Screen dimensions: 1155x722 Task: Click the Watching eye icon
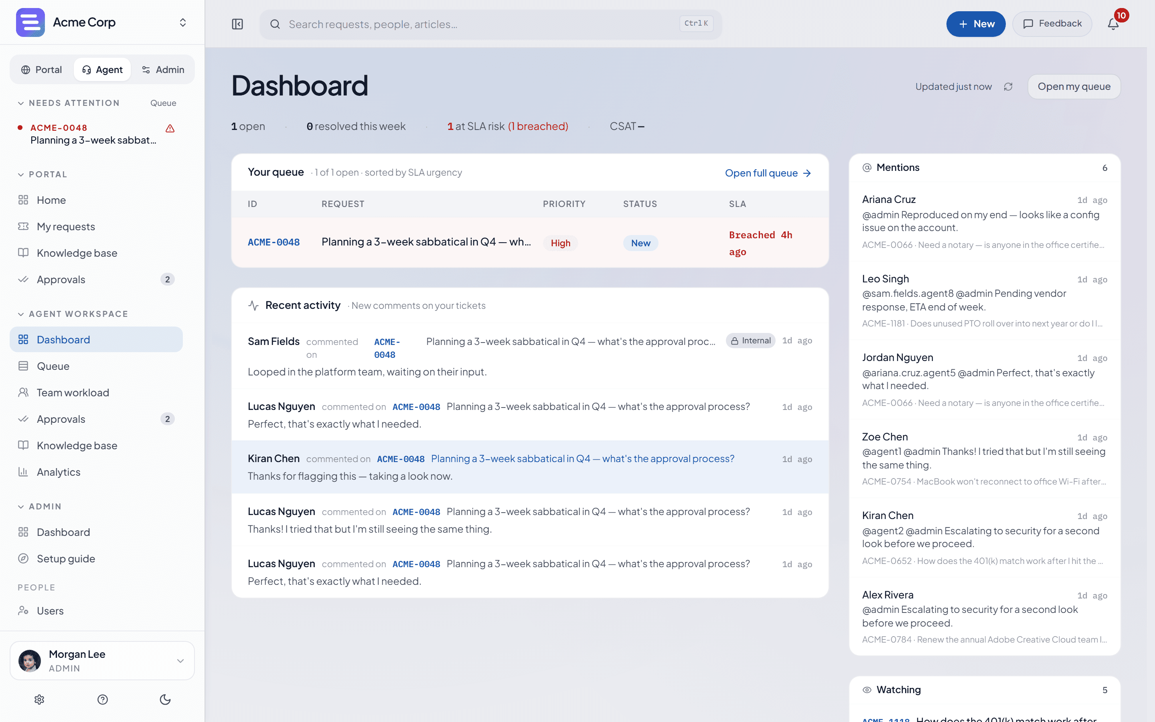point(867,690)
